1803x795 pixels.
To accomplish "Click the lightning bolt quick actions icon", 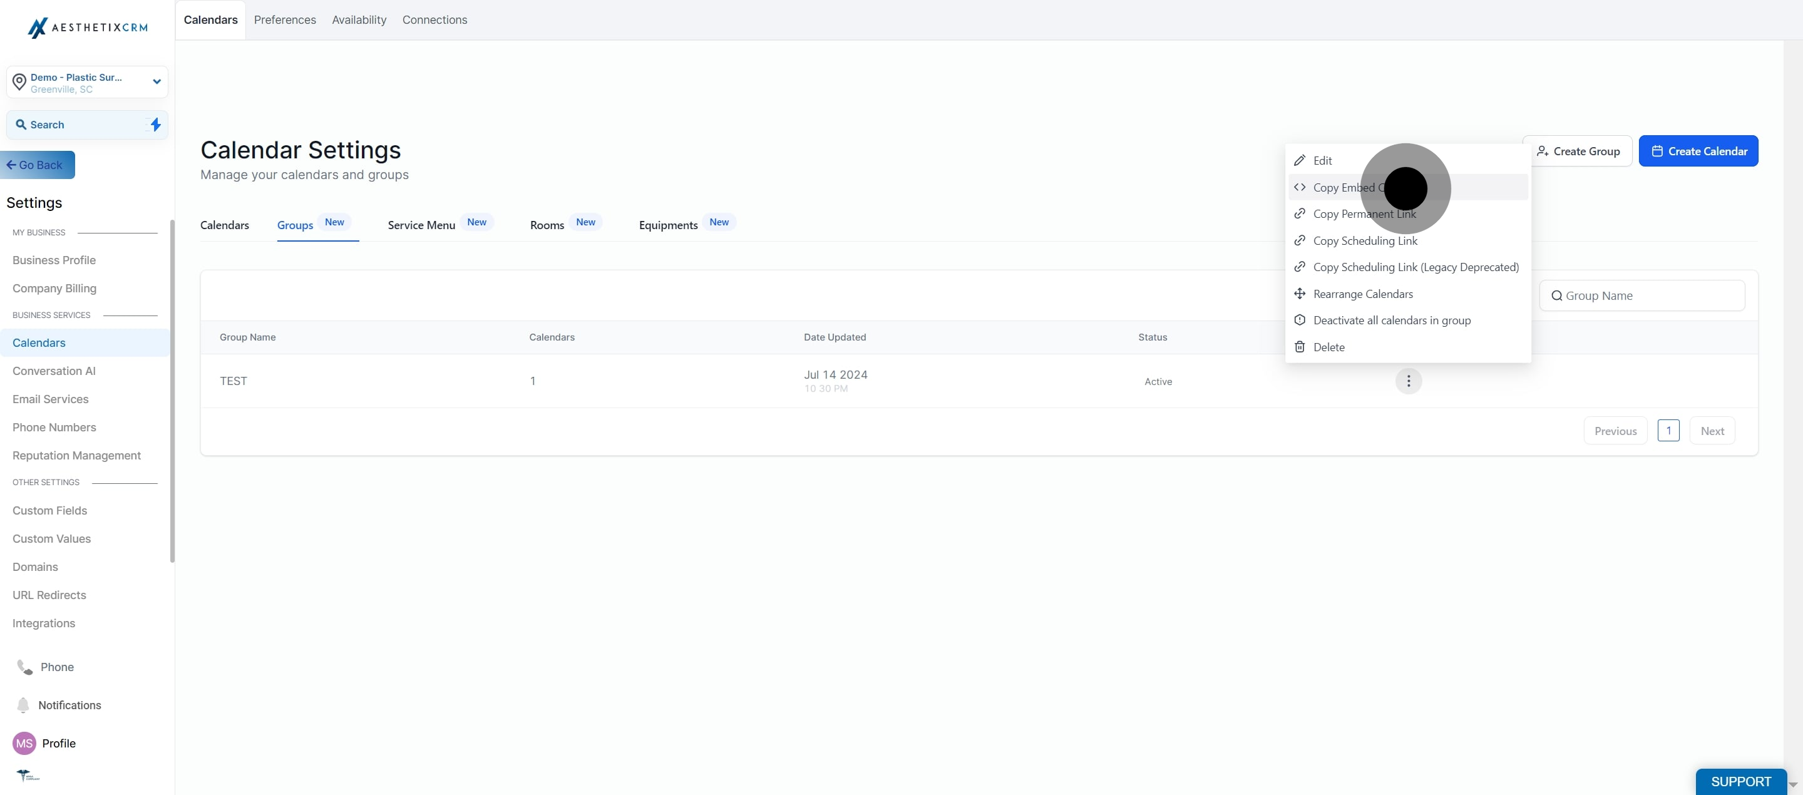I will (155, 125).
